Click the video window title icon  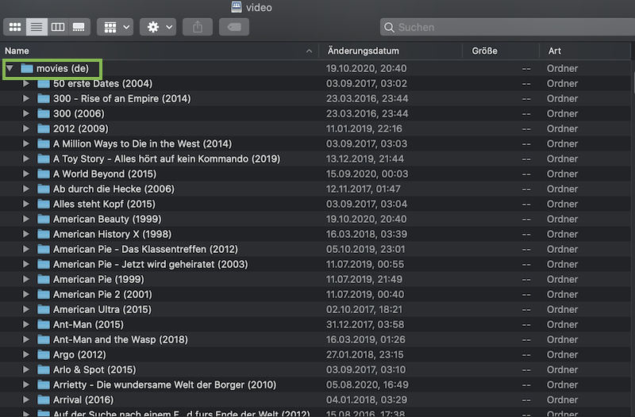pos(237,7)
